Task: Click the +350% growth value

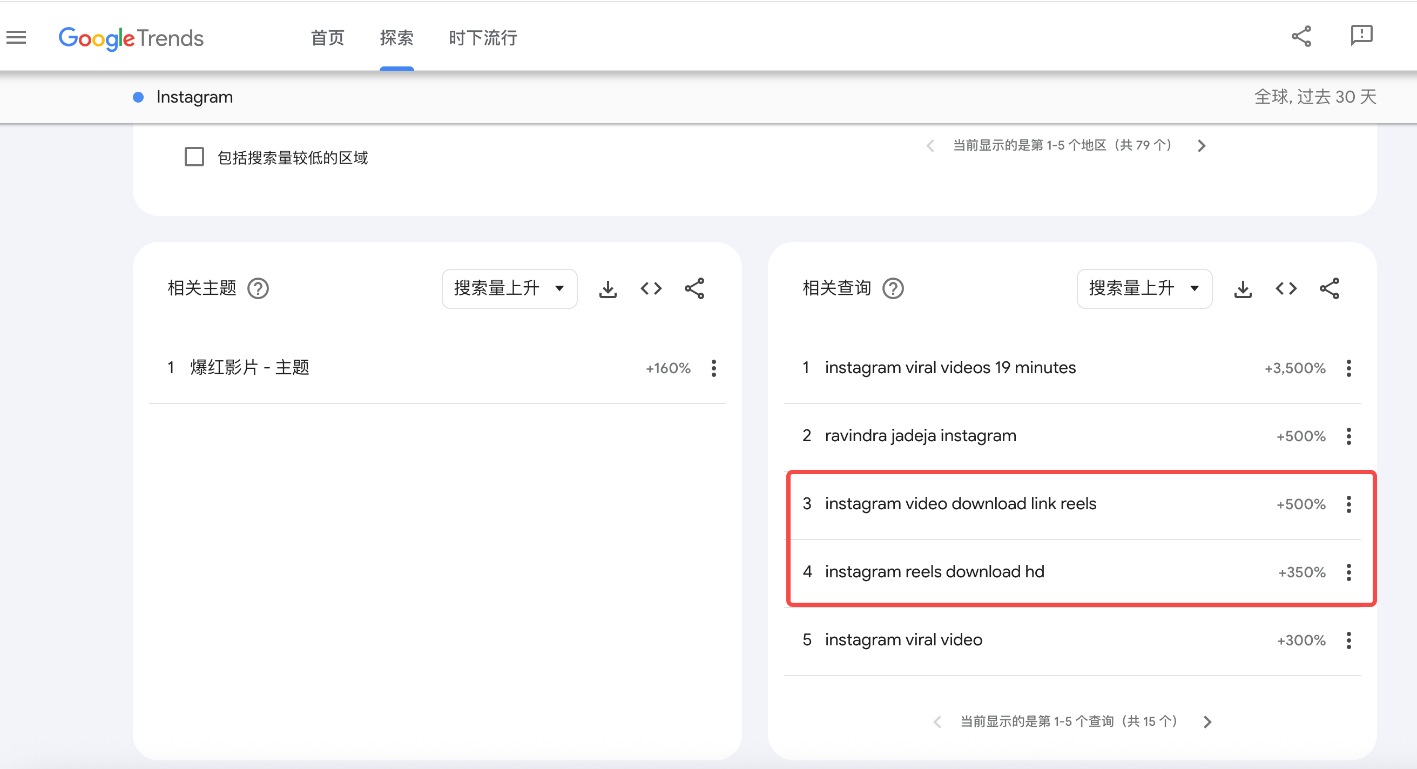Action: tap(1302, 572)
